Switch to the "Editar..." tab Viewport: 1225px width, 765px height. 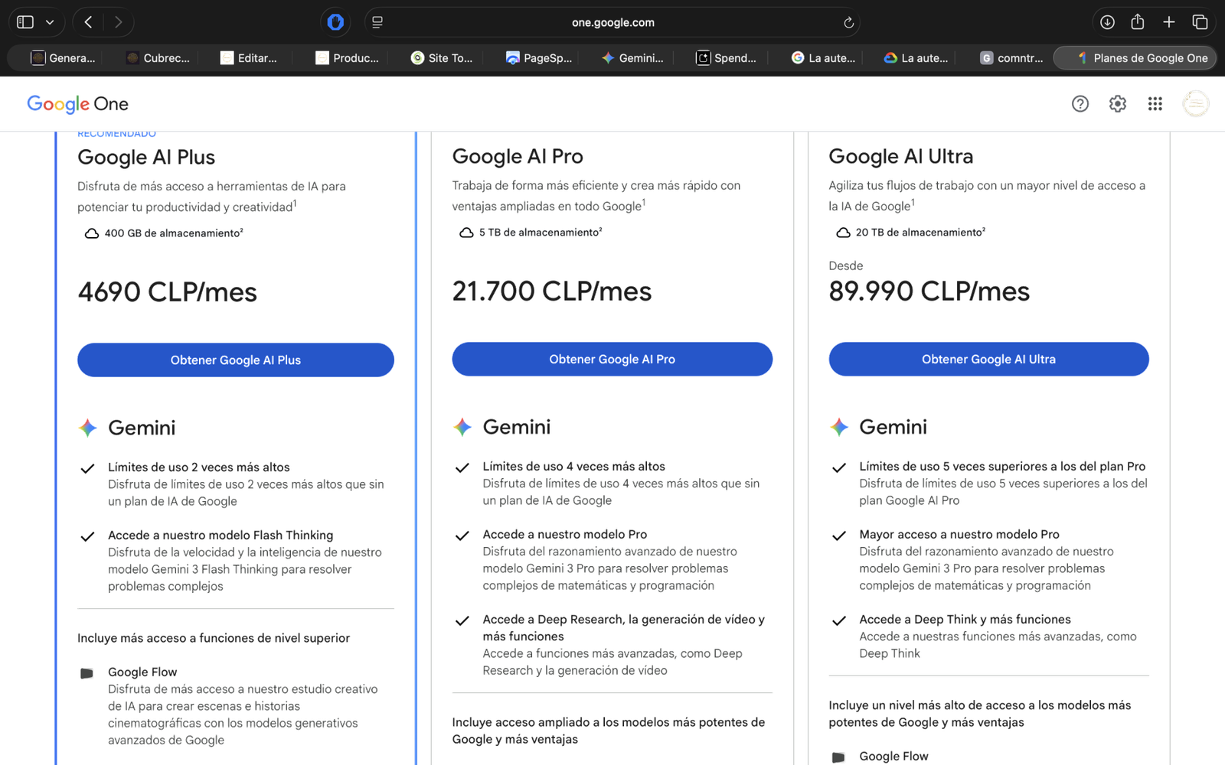click(x=249, y=57)
